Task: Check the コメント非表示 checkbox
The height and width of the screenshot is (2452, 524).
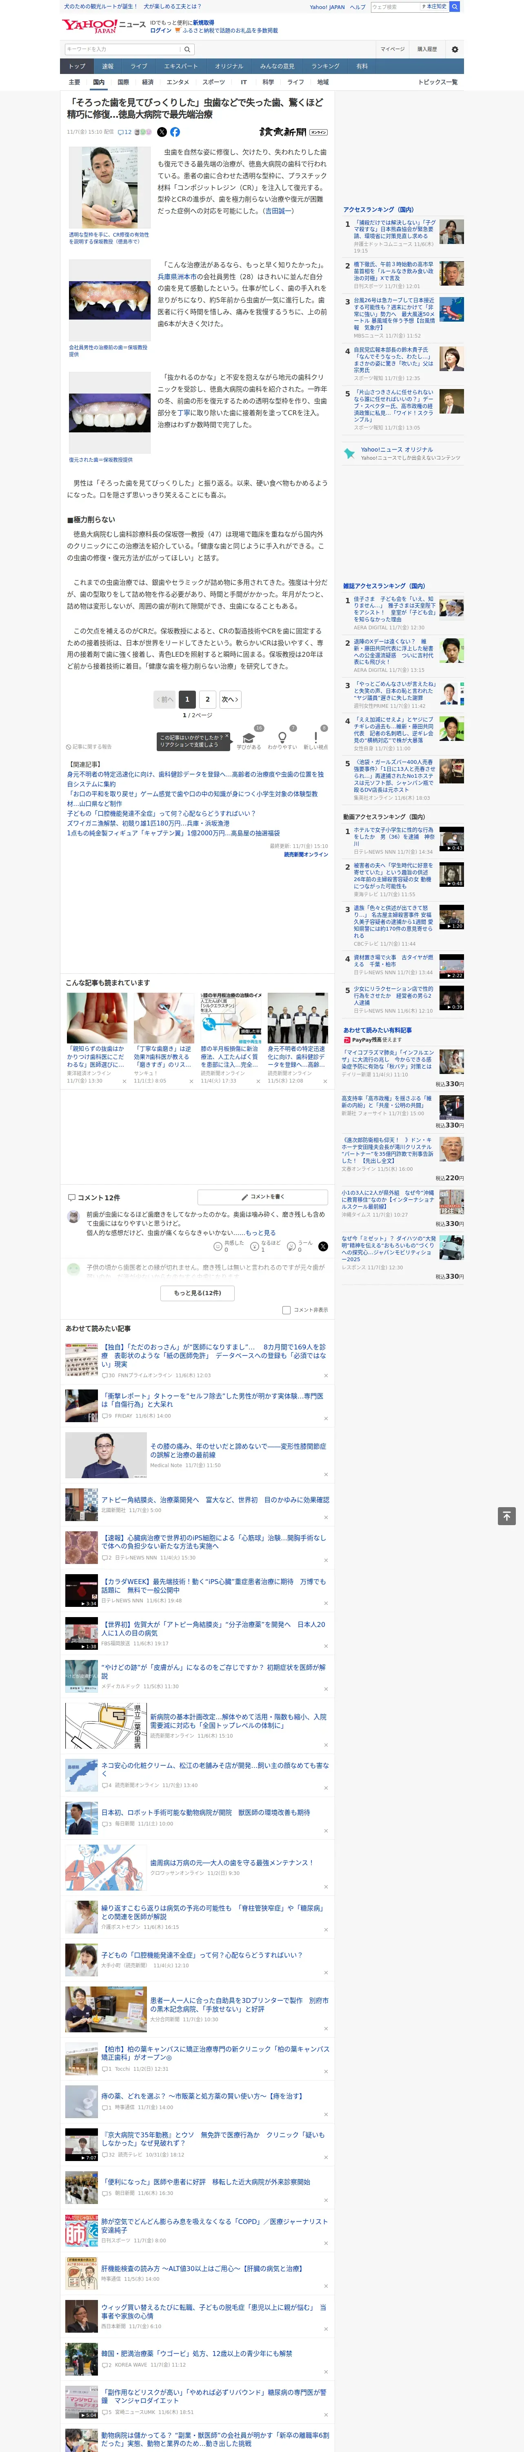Action: 286,1310
